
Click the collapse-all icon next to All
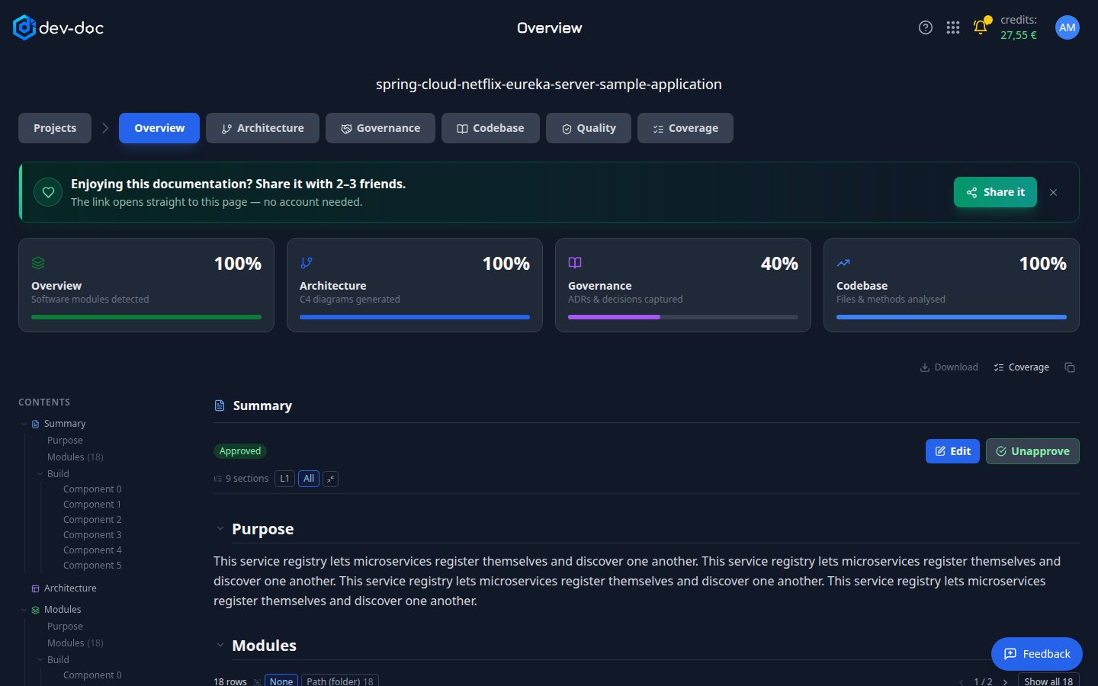pyautogui.click(x=330, y=479)
